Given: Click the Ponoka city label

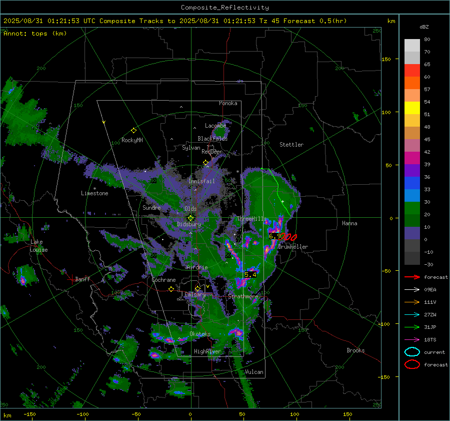Looking at the screenshot, I should point(228,103).
